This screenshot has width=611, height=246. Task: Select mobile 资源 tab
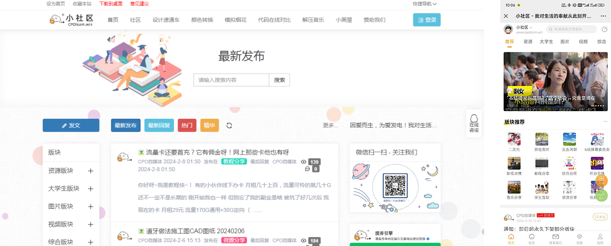point(528,42)
